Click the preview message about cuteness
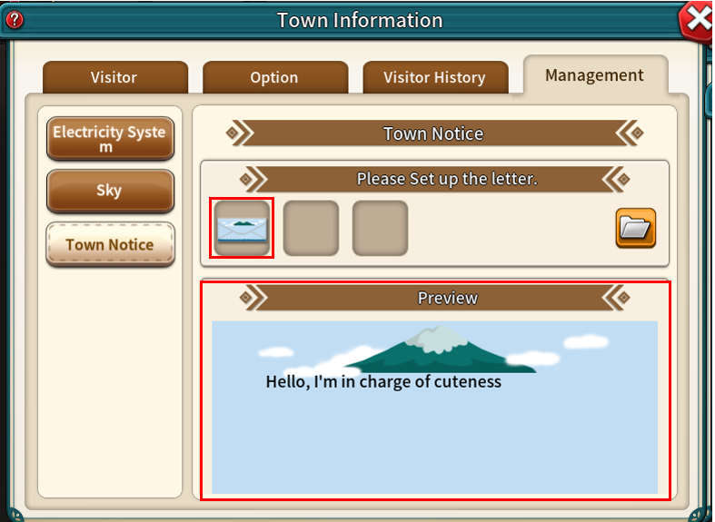715x522 pixels. [383, 381]
